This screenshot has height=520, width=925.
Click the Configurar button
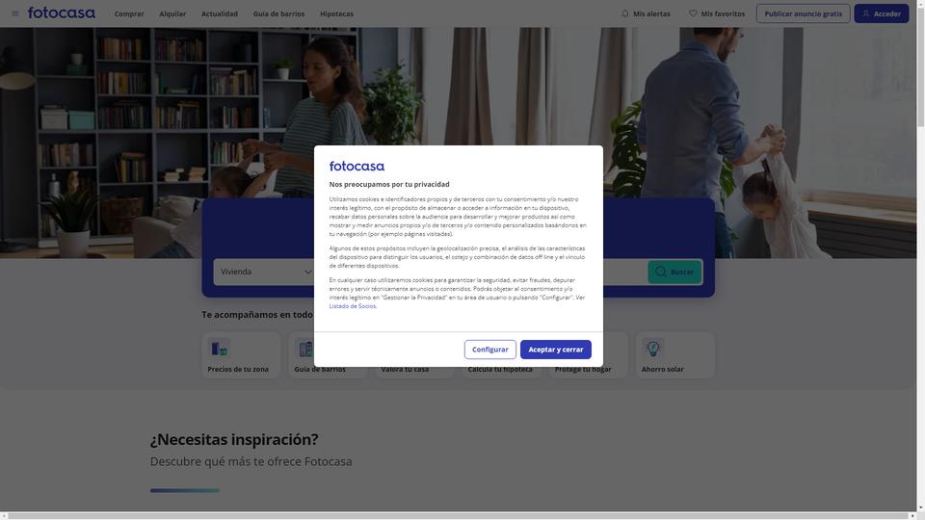tap(490, 350)
